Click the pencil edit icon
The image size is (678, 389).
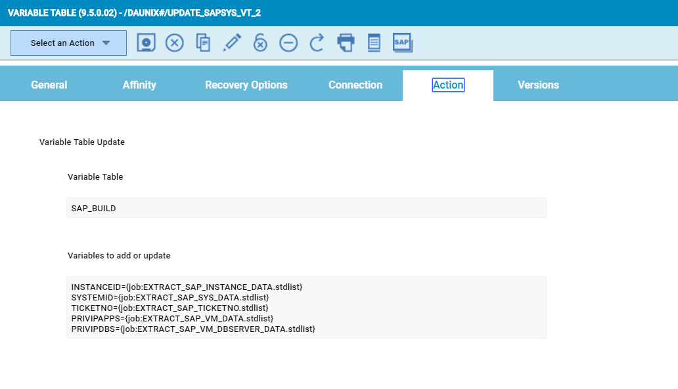coord(232,43)
